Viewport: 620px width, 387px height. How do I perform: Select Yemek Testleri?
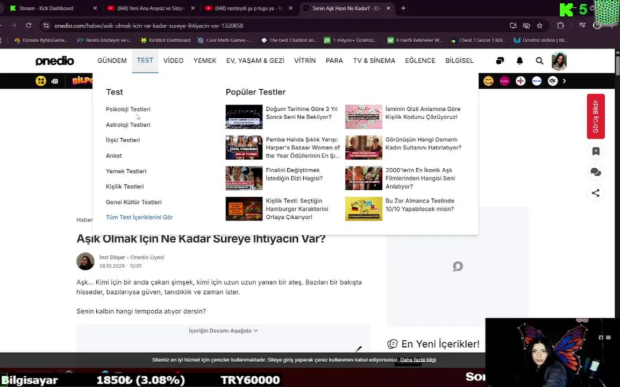(126, 171)
